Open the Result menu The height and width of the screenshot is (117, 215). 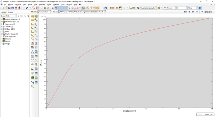pos(30,5)
